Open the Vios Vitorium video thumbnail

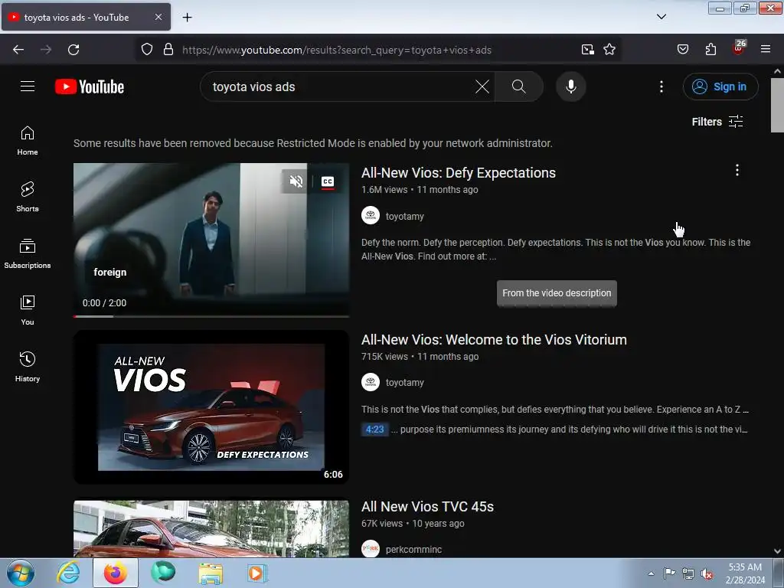211,407
